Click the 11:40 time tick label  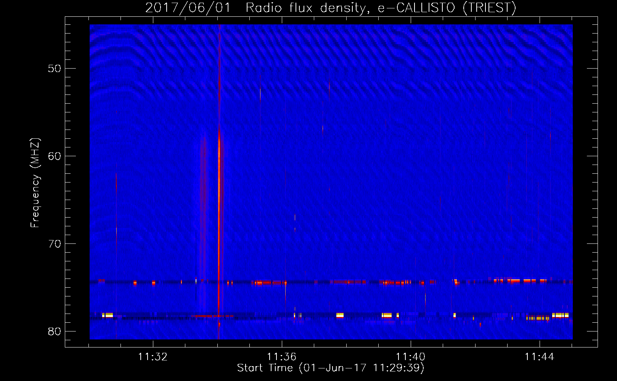(410, 357)
